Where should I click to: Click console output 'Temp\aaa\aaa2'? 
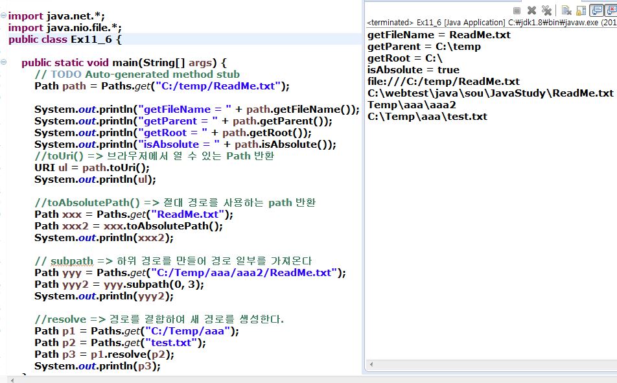(x=412, y=105)
